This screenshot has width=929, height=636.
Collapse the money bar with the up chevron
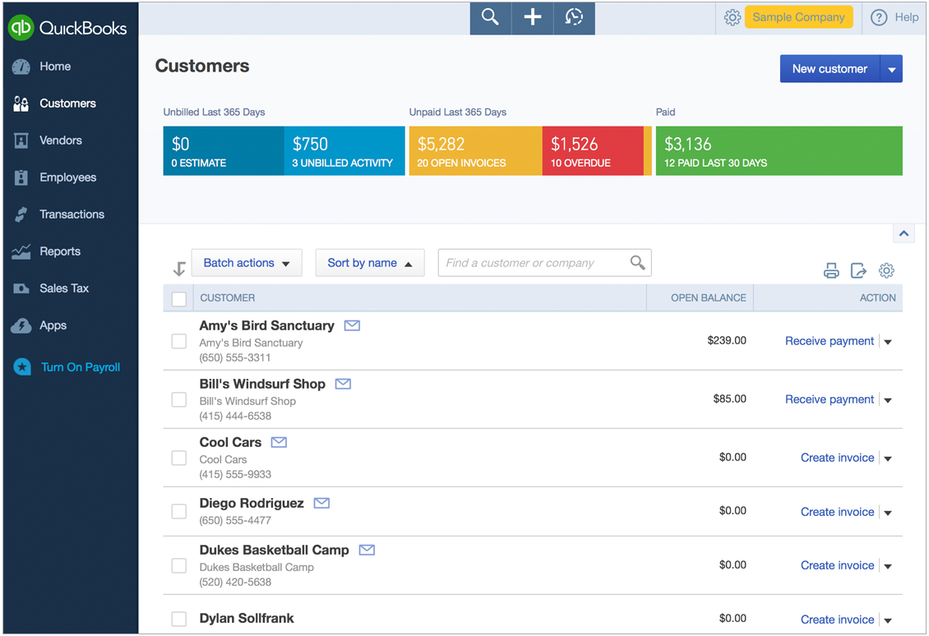tap(904, 233)
